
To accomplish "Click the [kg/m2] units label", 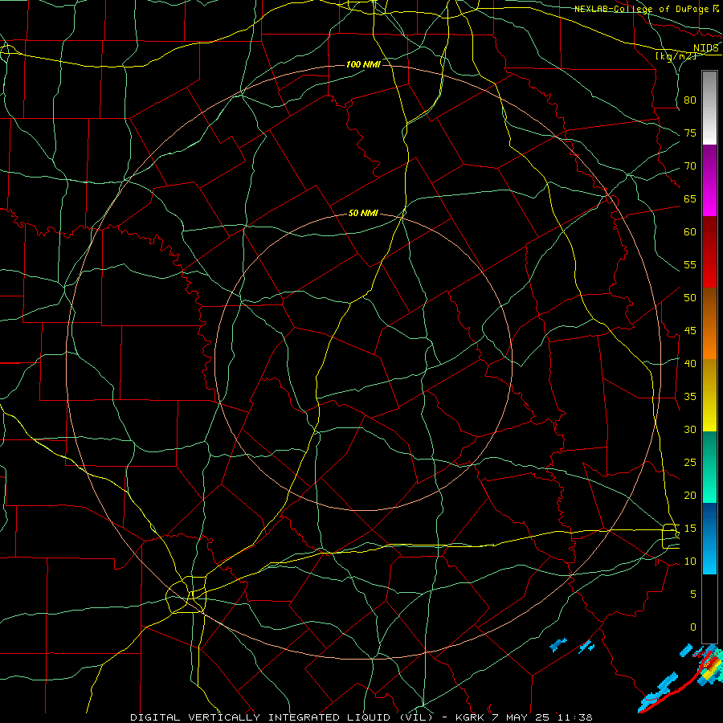I will (676, 56).
